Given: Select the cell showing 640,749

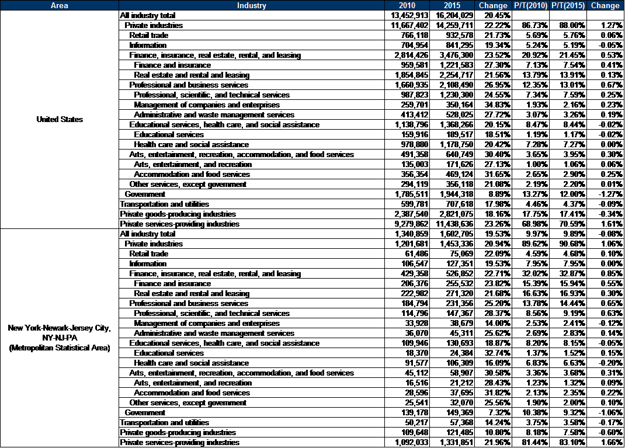Looking at the screenshot, I should 452,155.
